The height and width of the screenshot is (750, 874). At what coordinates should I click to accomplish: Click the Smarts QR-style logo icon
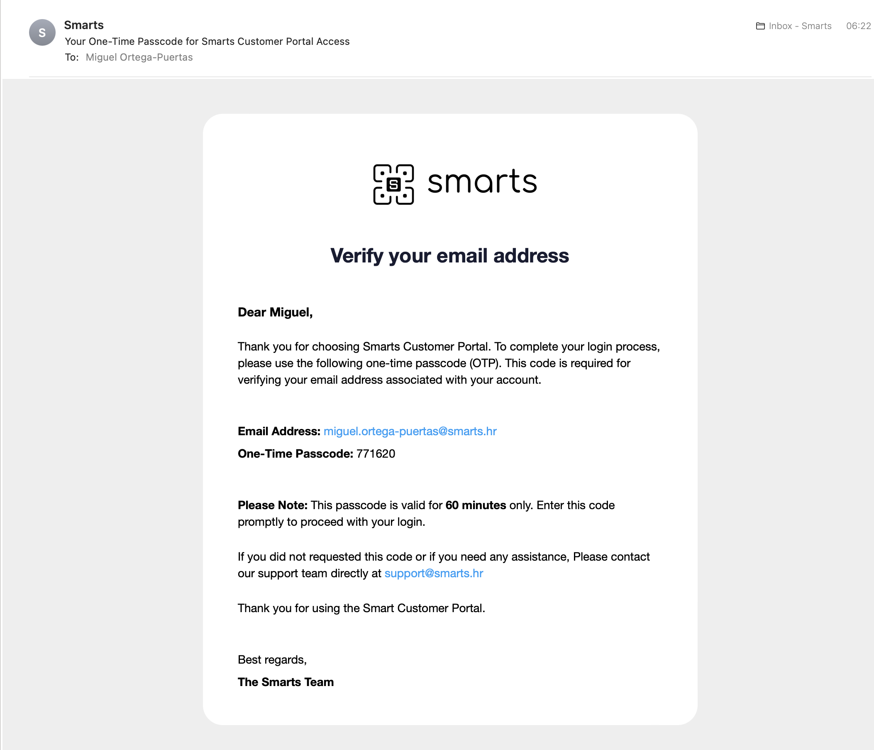(x=393, y=184)
